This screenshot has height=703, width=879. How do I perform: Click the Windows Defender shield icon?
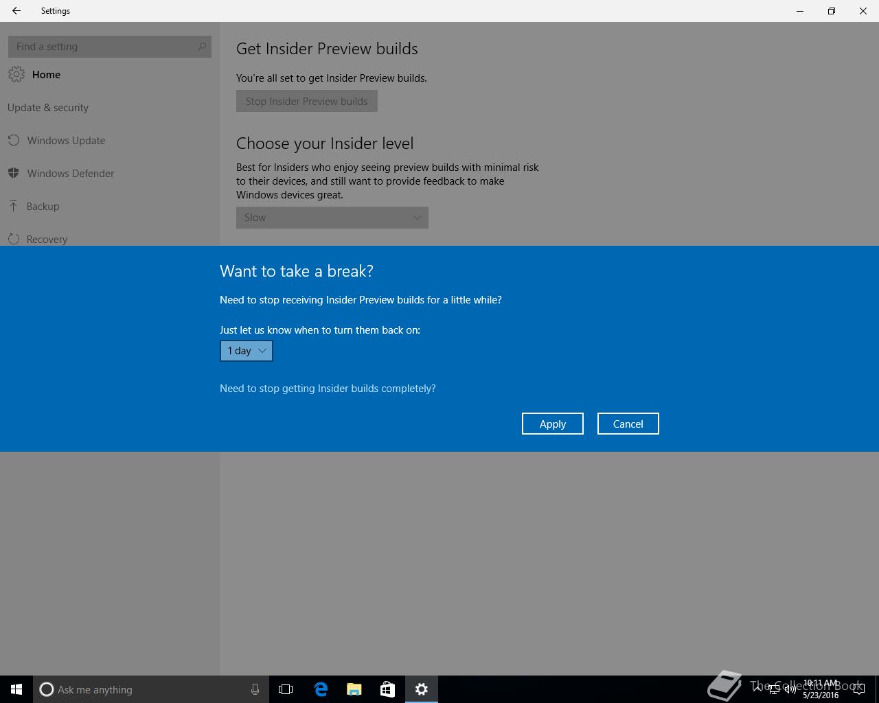(13, 173)
